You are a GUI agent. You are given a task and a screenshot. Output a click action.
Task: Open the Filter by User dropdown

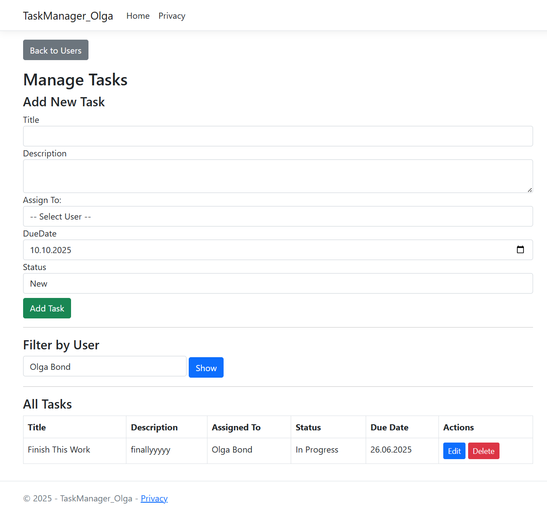click(x=105, y=367)
